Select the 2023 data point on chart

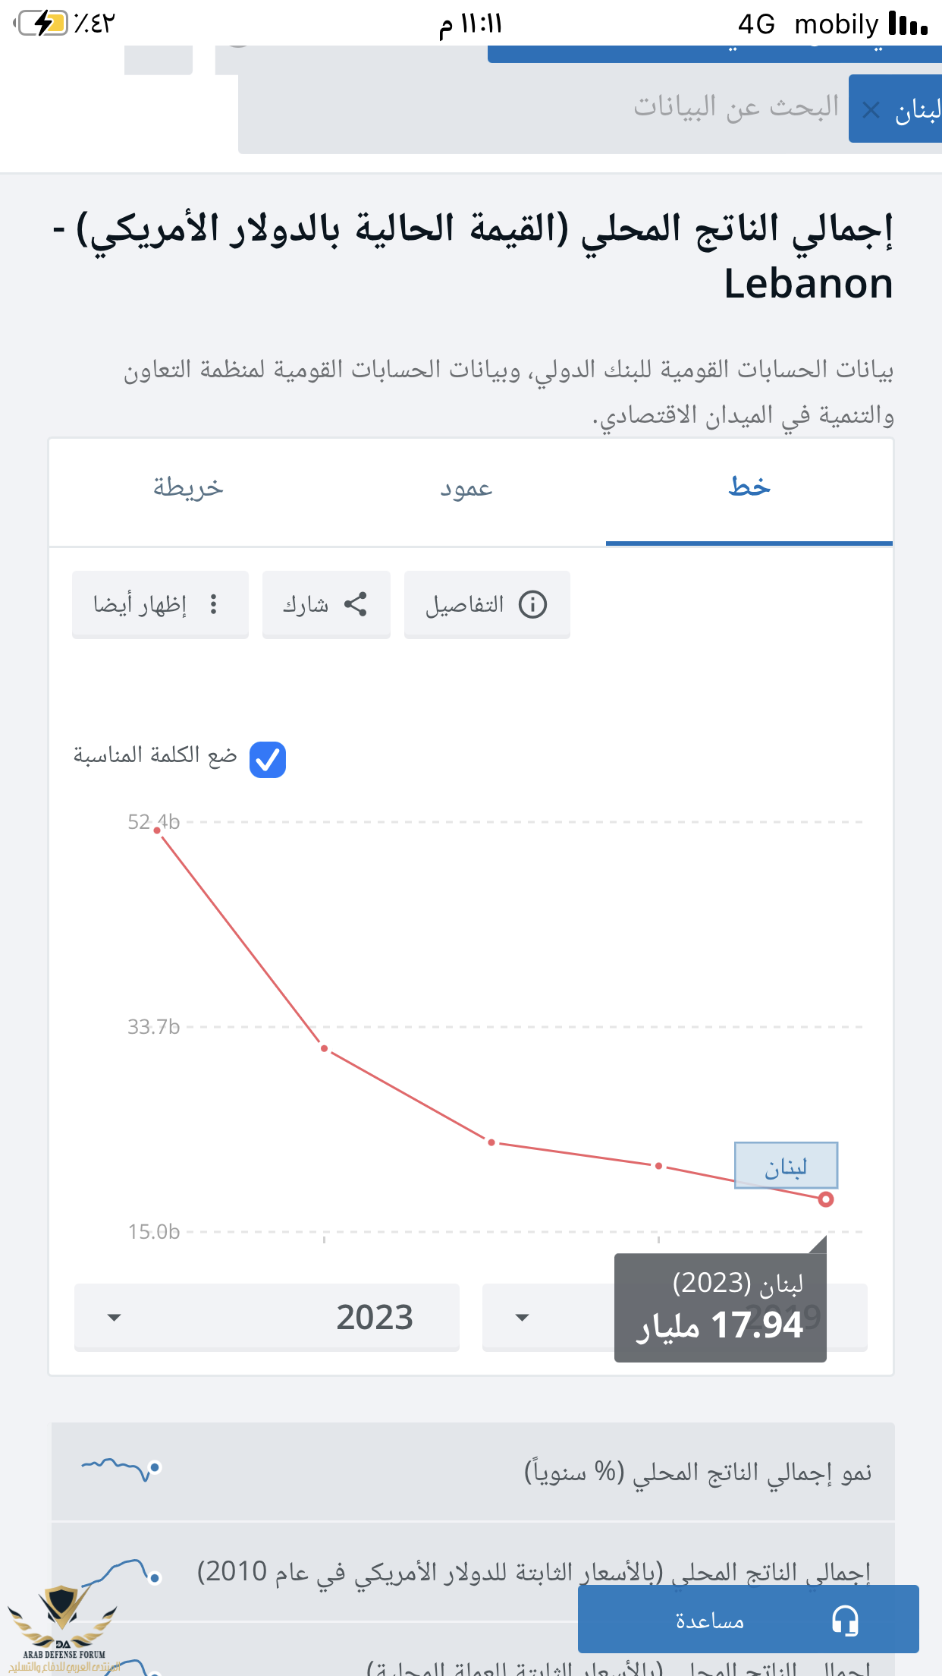[826, 1199]
